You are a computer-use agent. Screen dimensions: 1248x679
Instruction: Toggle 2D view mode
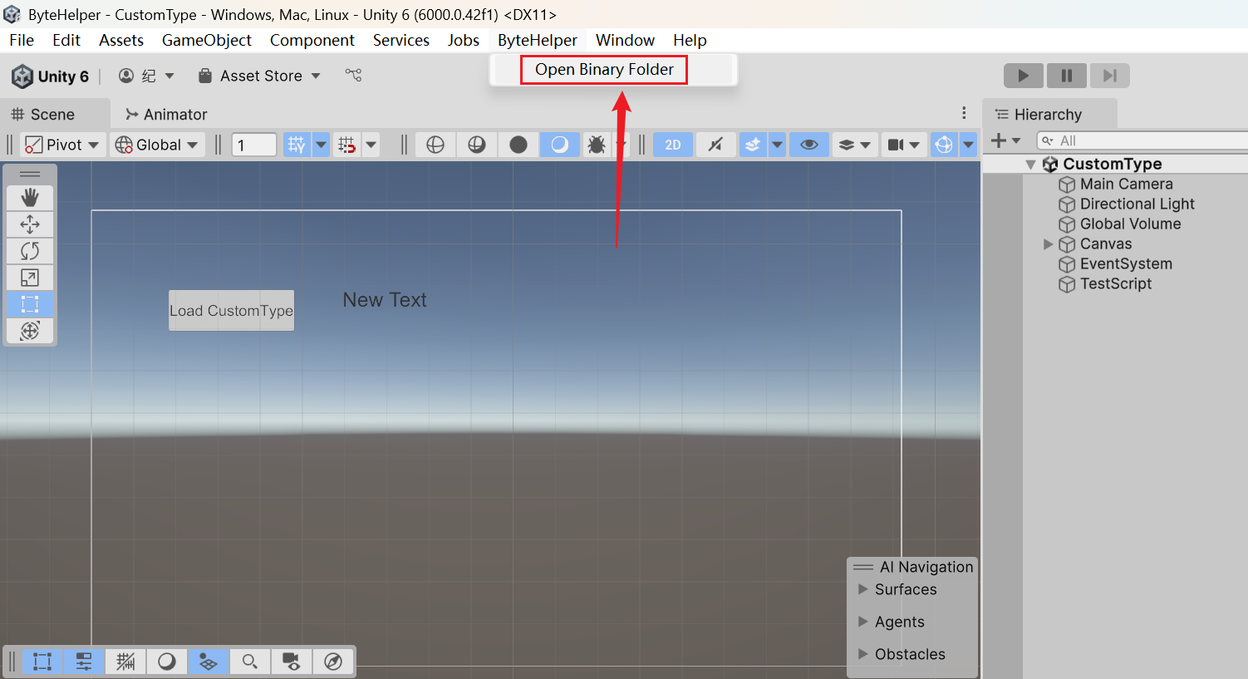(673, 145)
